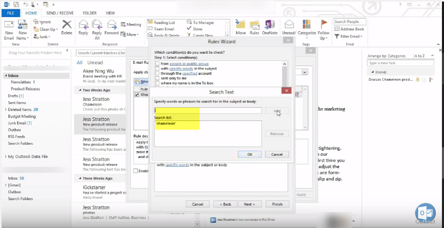This screenshot has width=444, height=228.
Task: Expand Deleted Items folder
Action: (x=6, y=109)
